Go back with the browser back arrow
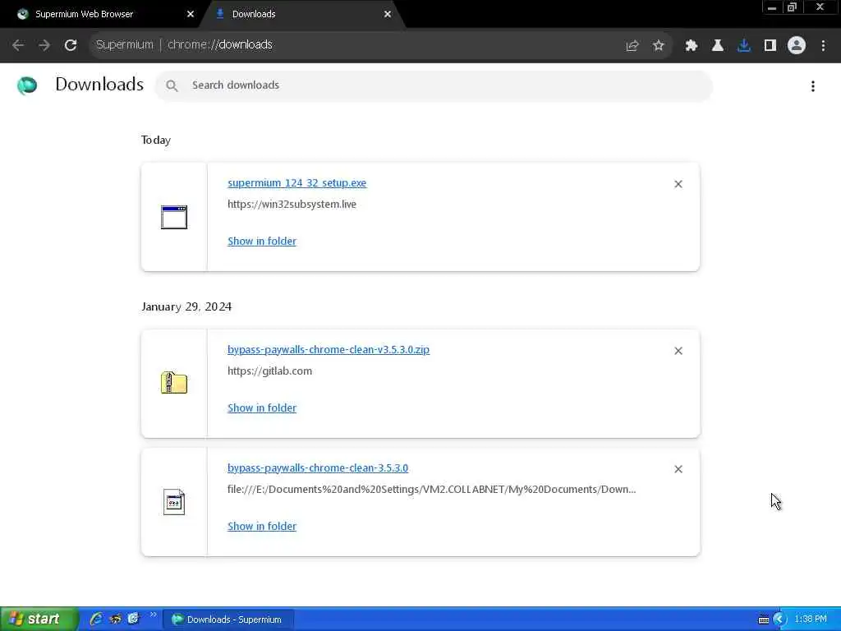The height and width of the screenshot is (631, 841). (x=18, y=45)
